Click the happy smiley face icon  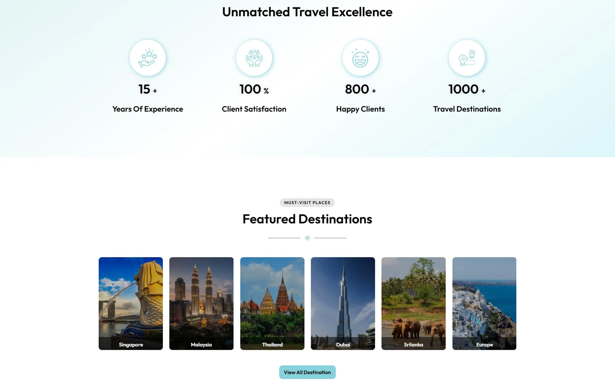360,58
